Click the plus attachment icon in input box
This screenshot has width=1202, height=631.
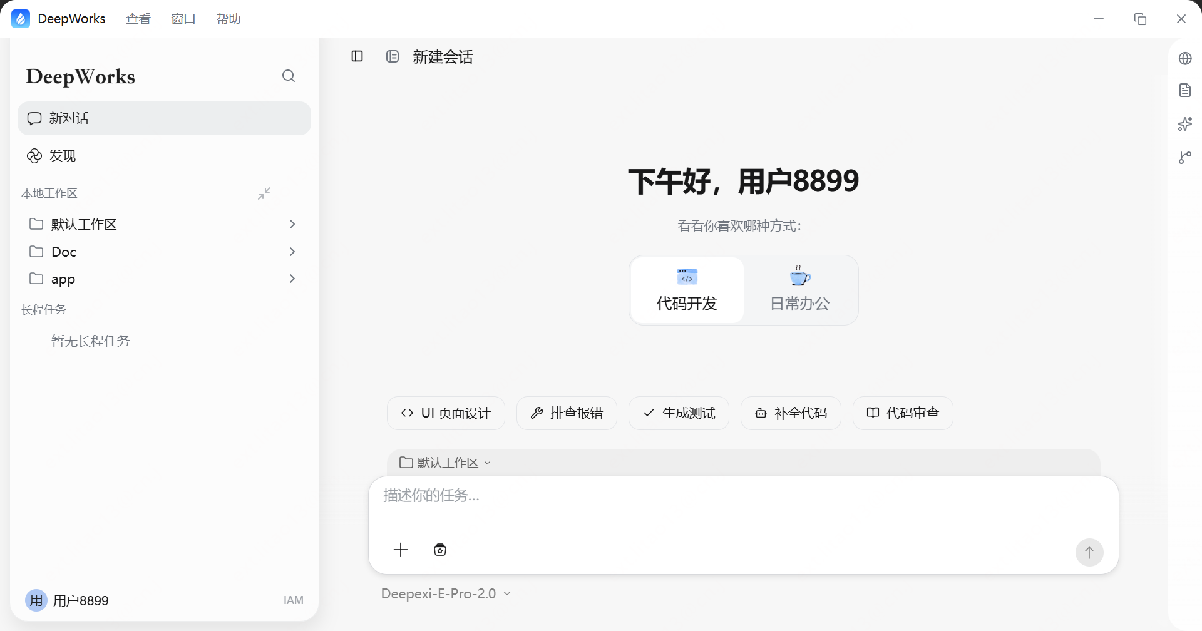401,550
